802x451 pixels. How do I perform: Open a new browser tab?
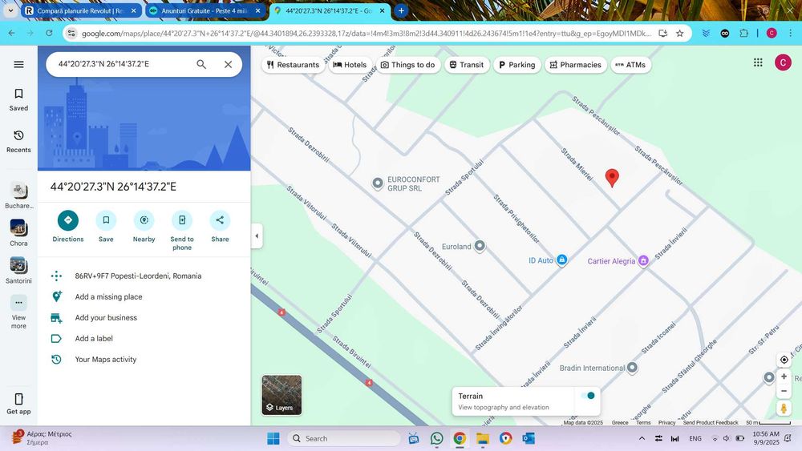tap(402, 10)
